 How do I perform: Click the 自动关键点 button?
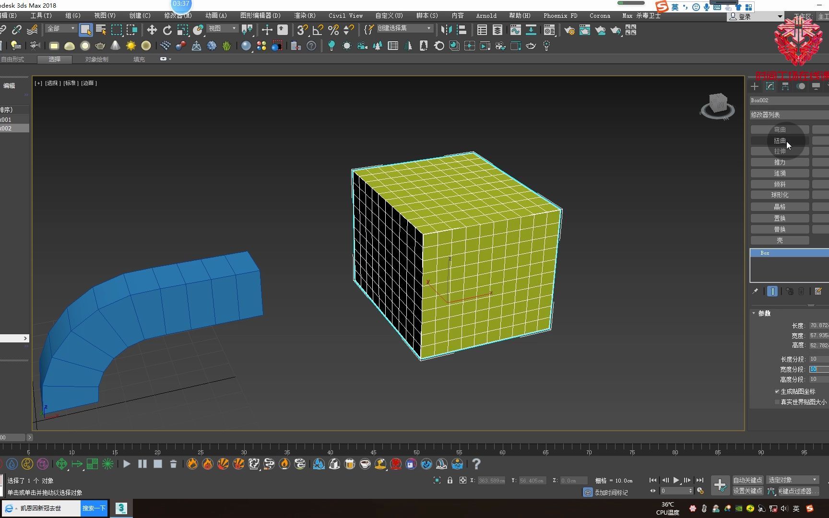coord(747,480)
